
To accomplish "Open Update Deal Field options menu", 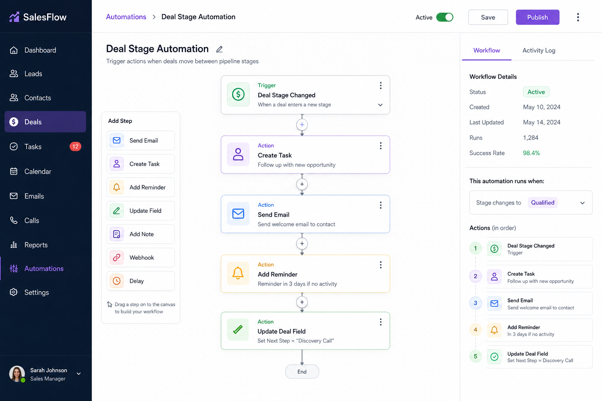I will point(381,322).
